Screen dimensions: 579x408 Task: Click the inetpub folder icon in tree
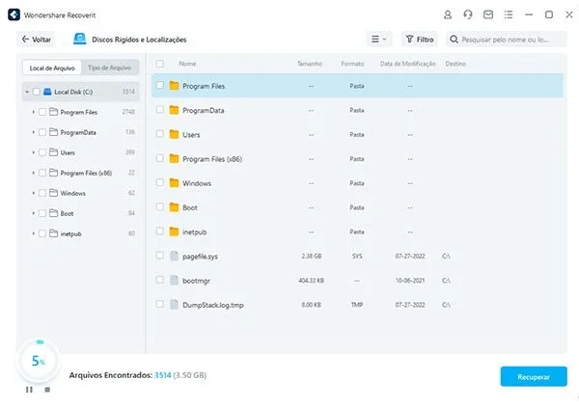click(53, 233)
